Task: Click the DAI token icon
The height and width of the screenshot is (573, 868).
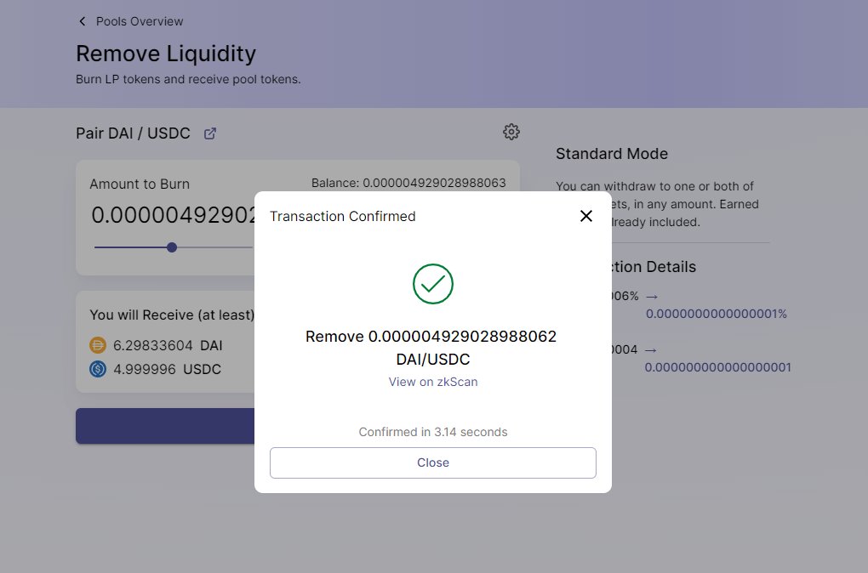Action: click(98, 345)
